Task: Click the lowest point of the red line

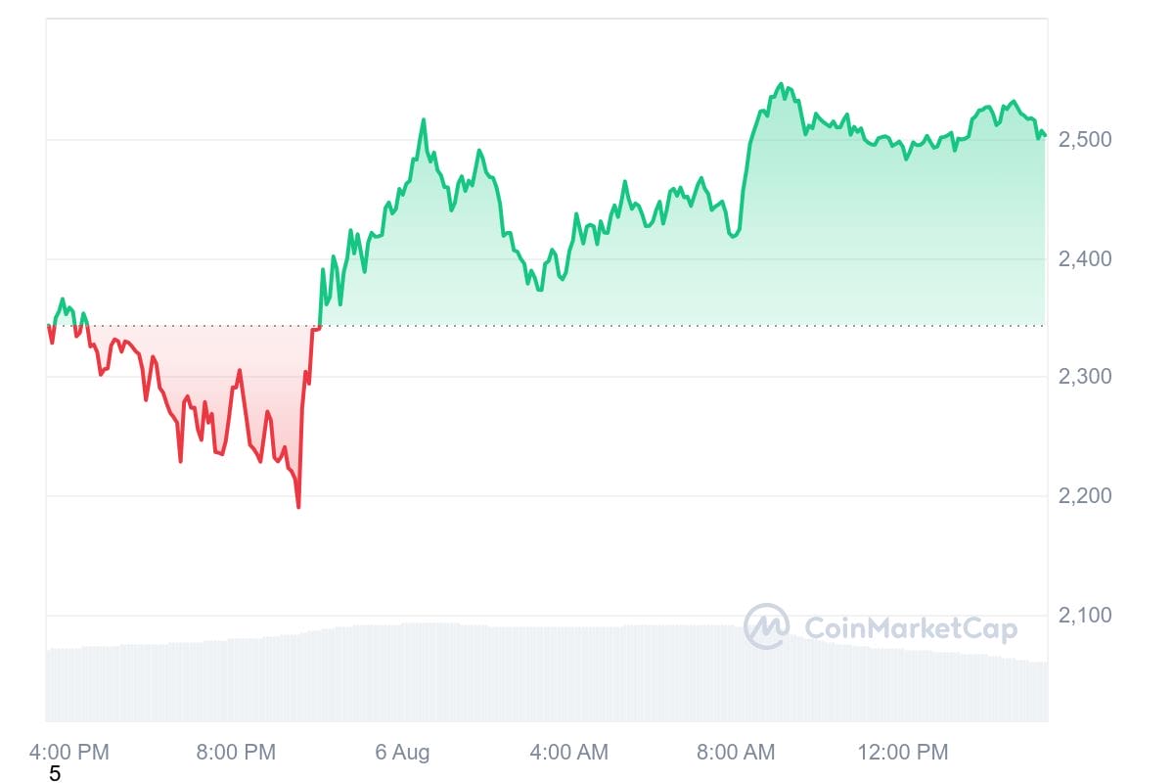Action: tap(298, 507)
